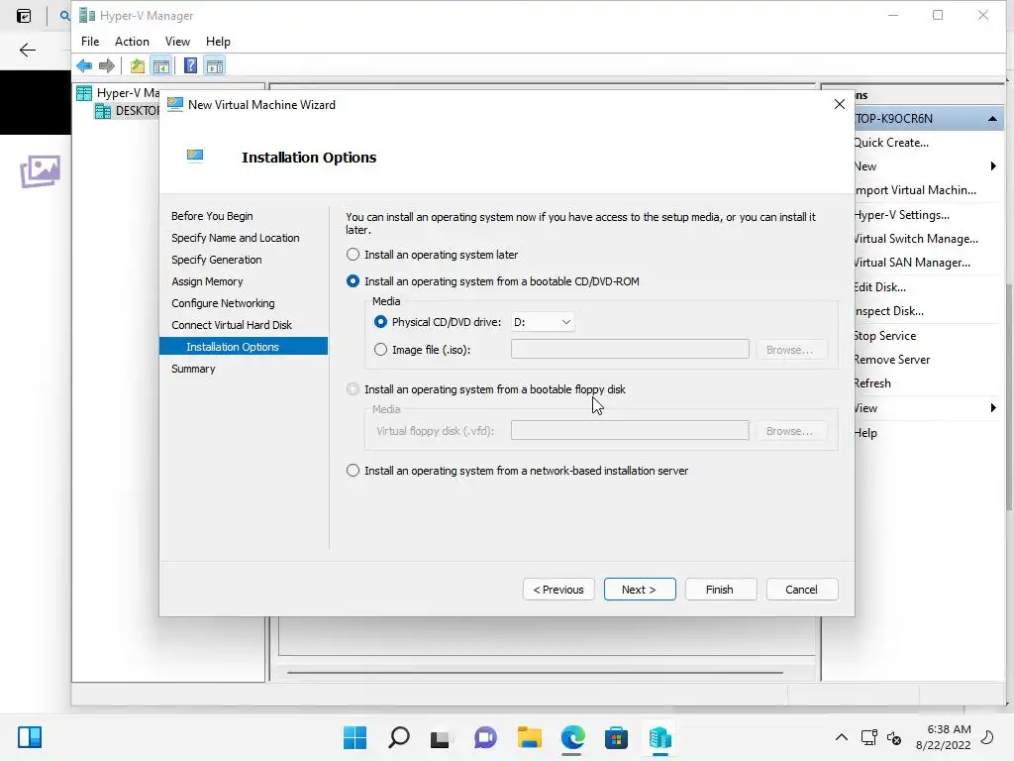Open the Widgets panel icon on the taskbar
The width and height of the screenshot is (1014, 761).
30,737
